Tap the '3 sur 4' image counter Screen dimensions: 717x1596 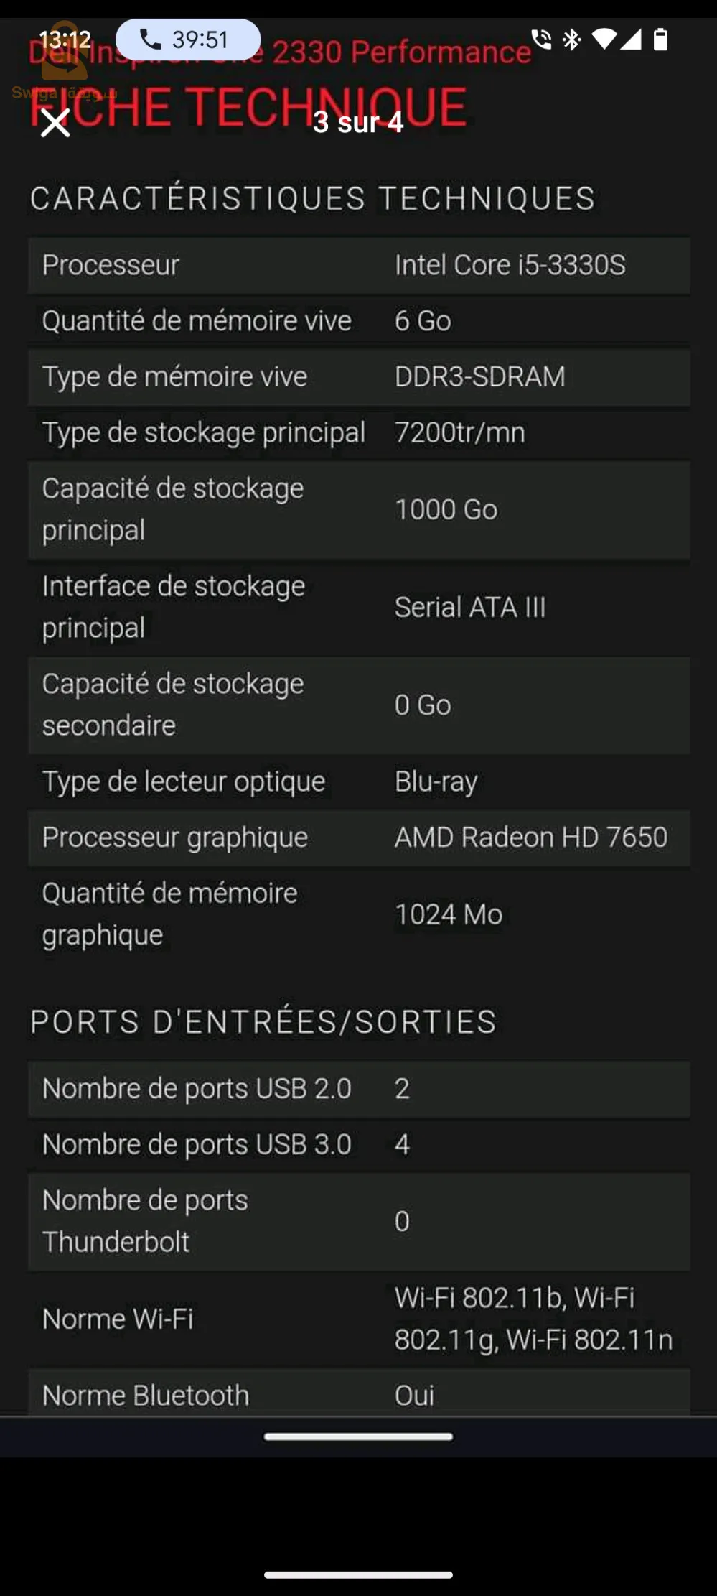358,123
